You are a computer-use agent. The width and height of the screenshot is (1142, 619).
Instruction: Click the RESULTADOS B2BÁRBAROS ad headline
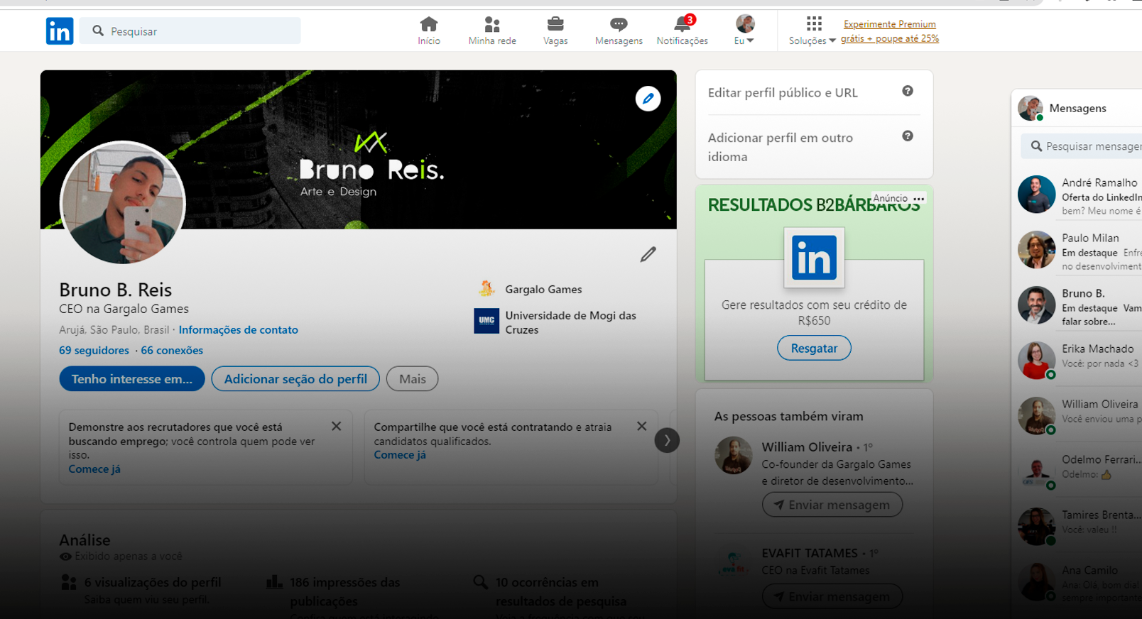(x=814, y=205)
